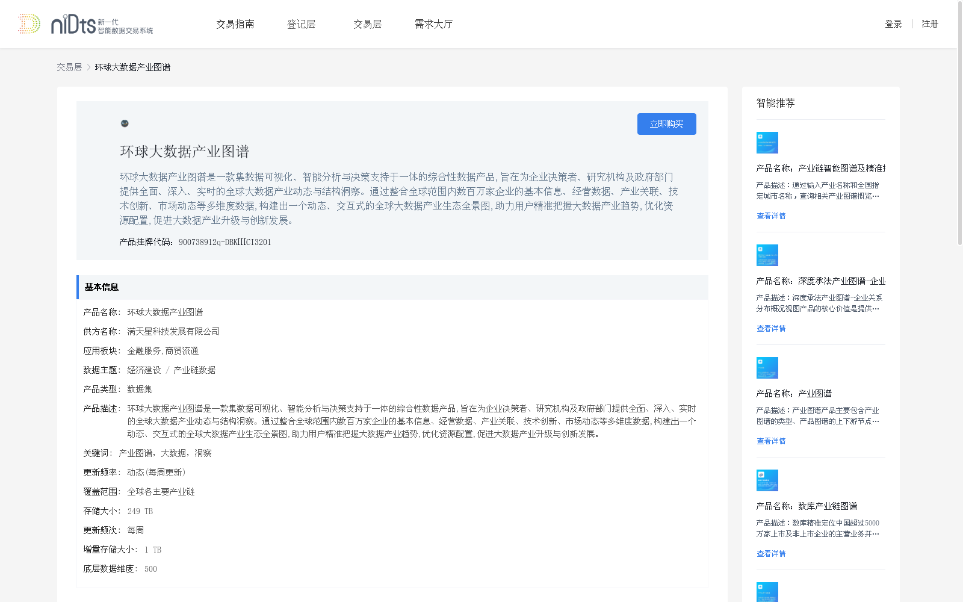The height and width of the screenshot is (602, 963).
Task: Click 产业链数据 data theme value
Action: (194, 370)
